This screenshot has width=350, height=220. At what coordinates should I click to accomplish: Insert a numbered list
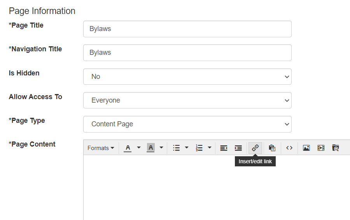pos(199,148)
